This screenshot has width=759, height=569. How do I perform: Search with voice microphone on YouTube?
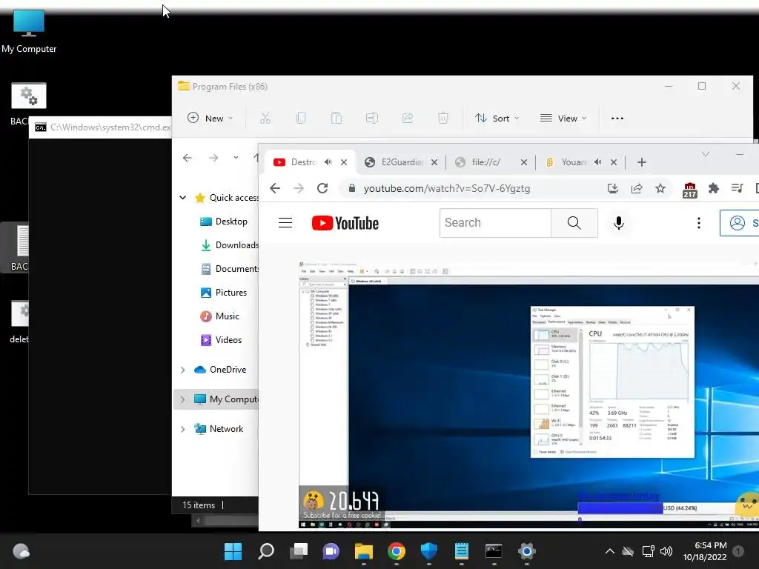(619, 222)
